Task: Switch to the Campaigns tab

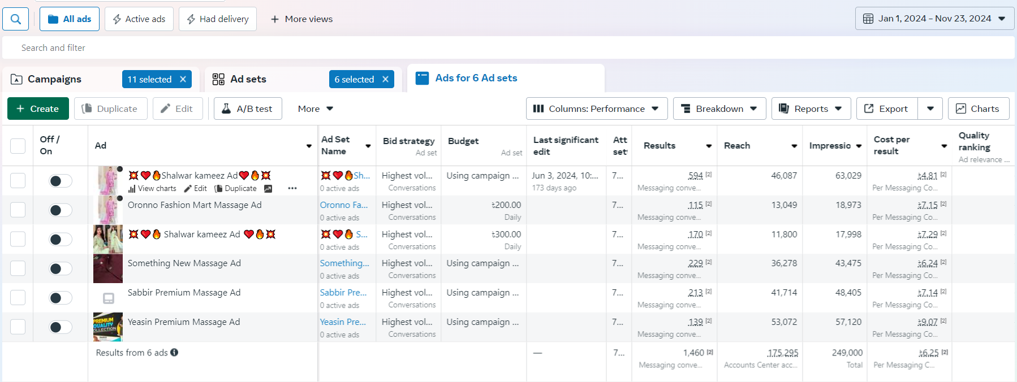Action: pyautogui.click(x=54, y=79)
